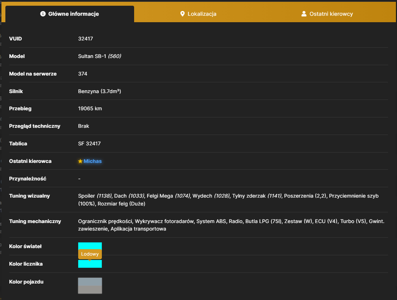Click the cyan Kolor licznika swatch

pyautogui.click(x=90, y=264)
